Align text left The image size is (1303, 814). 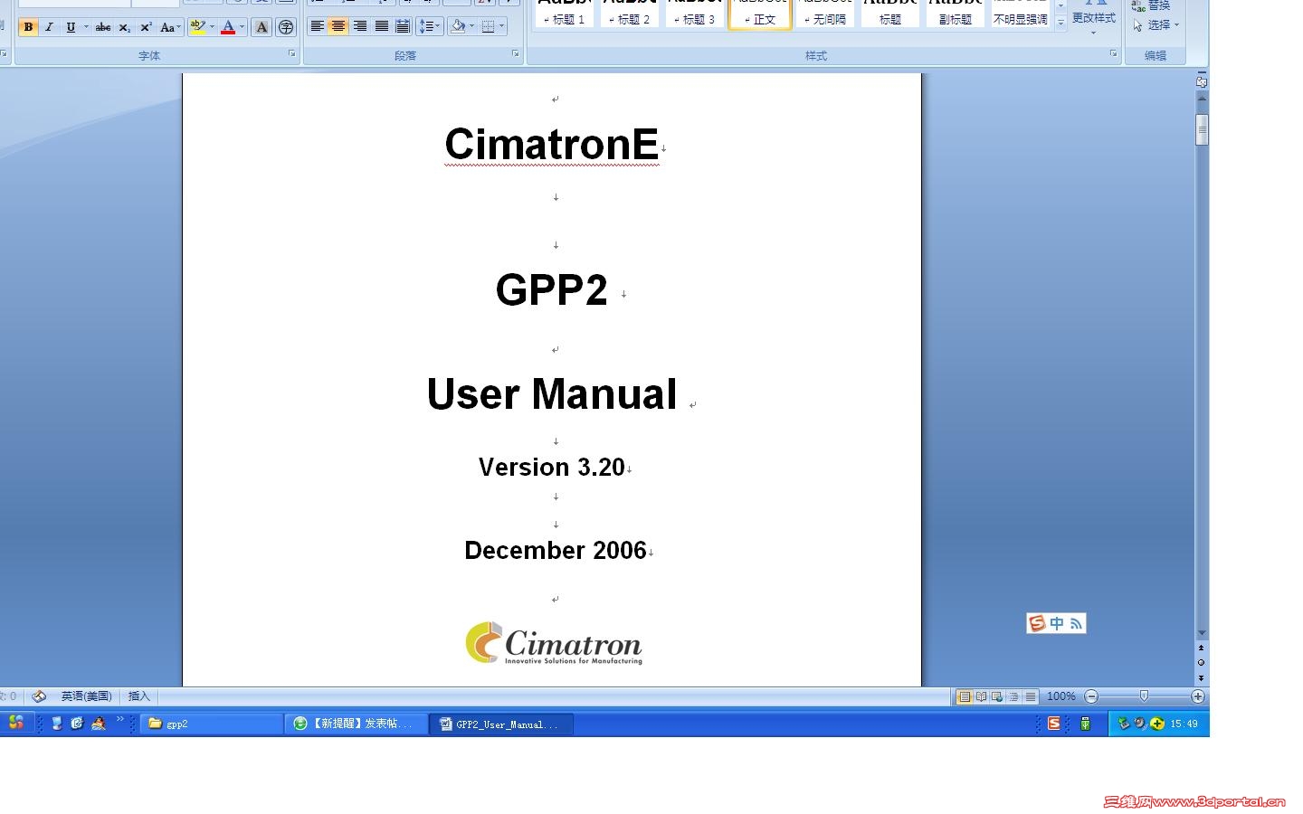coord(317,26)
